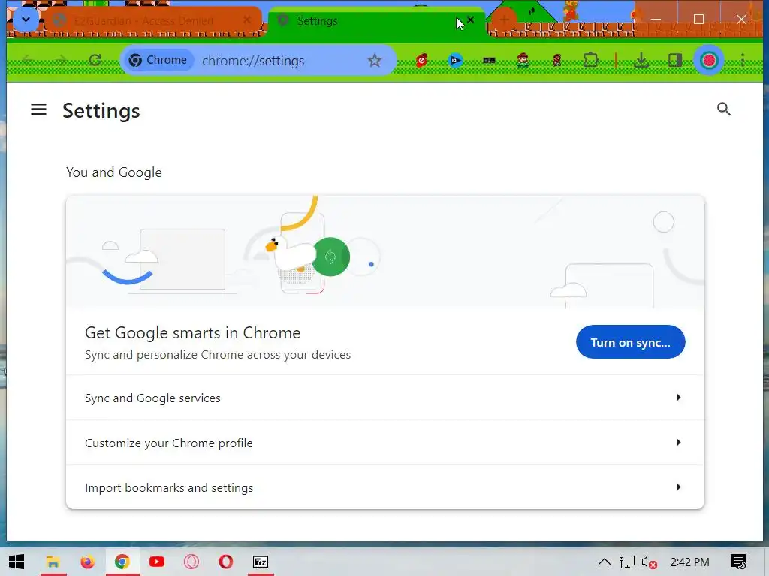Open the tab search dropdown arrow
The image size is (769, 576).
click(x=26, y=20)
